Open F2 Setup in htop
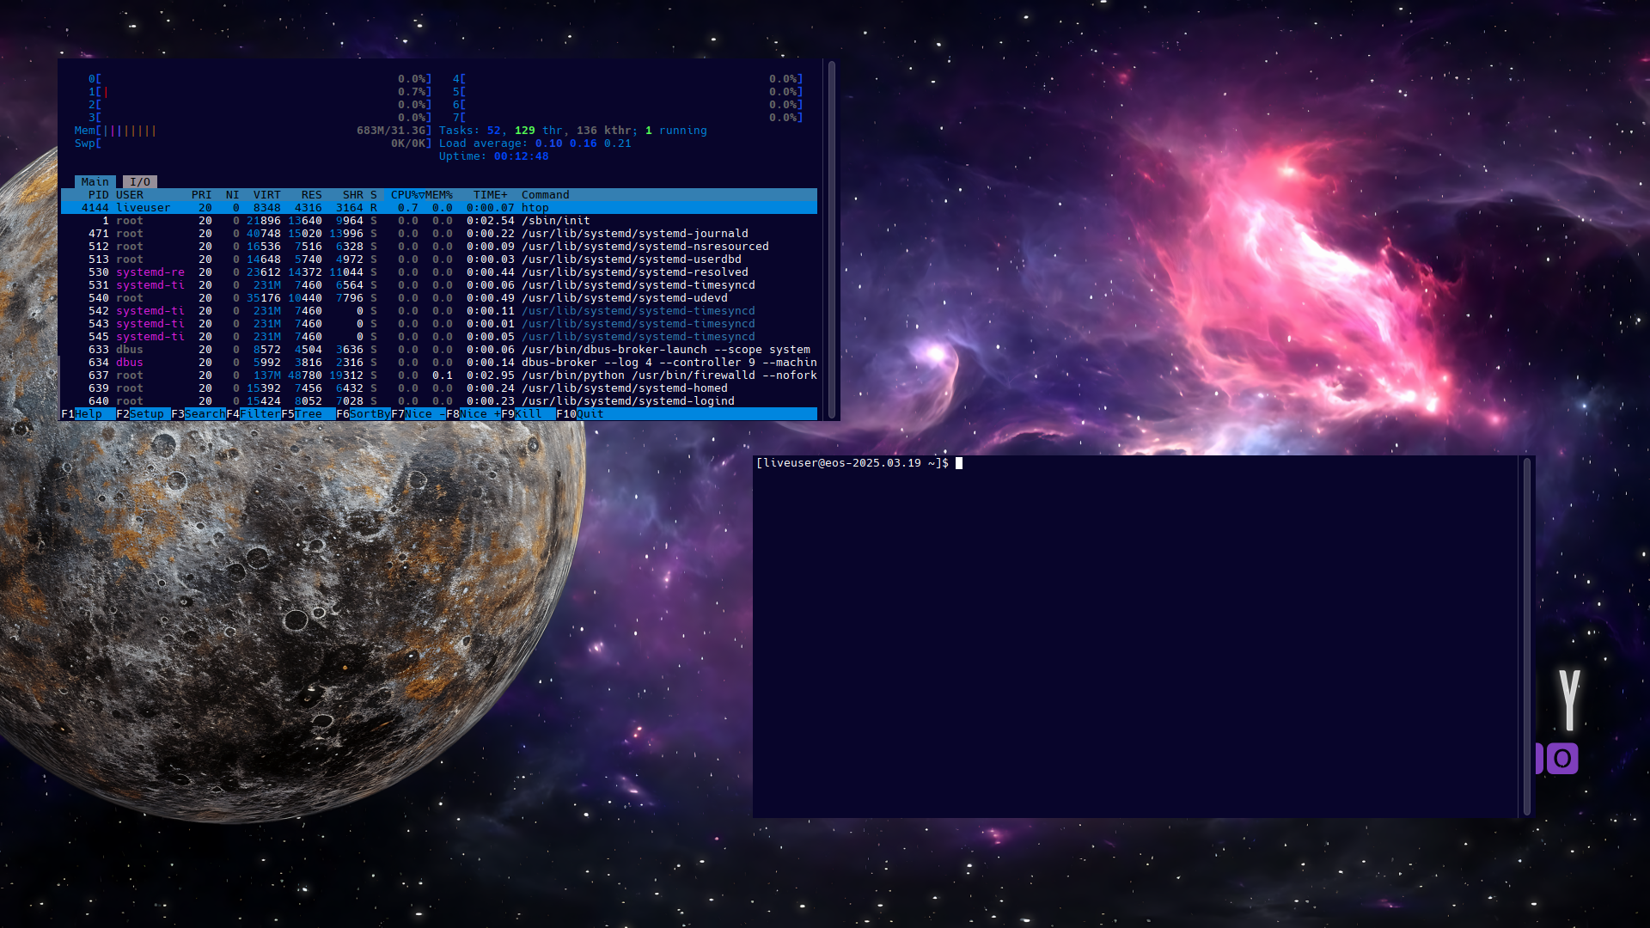The width and height of the screenshot is (1650, 928). click(x=144, y=414)
